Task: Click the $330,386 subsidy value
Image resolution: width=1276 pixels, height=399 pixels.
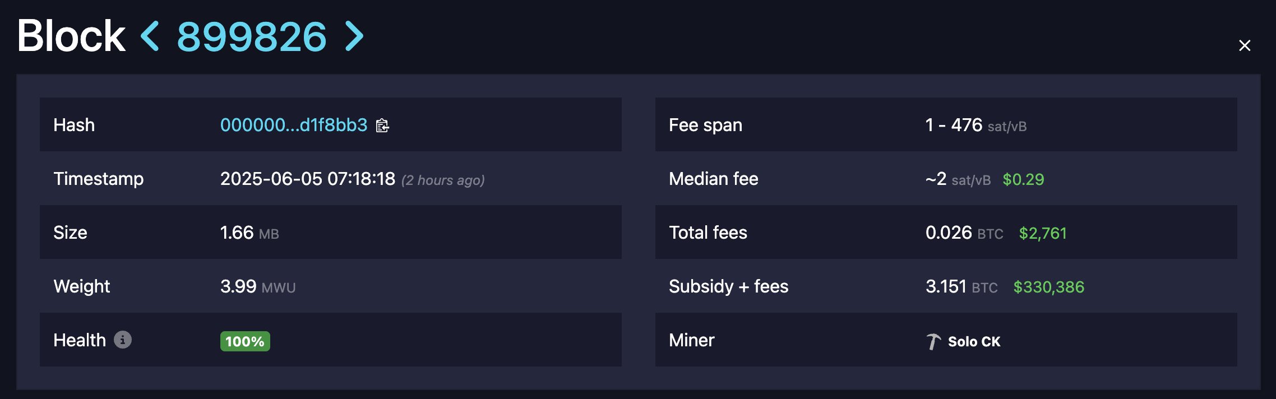Action: click(1049, 287)
